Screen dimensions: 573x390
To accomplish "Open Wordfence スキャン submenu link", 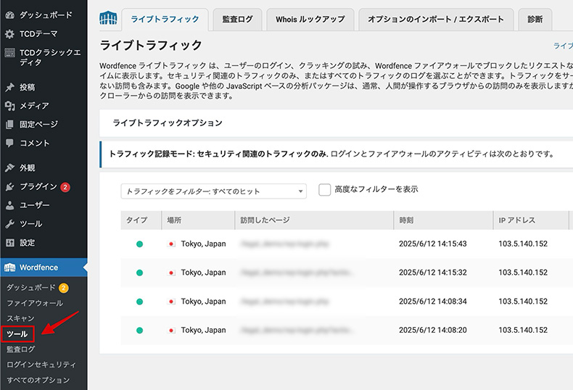I will click(x=20, y=318).
